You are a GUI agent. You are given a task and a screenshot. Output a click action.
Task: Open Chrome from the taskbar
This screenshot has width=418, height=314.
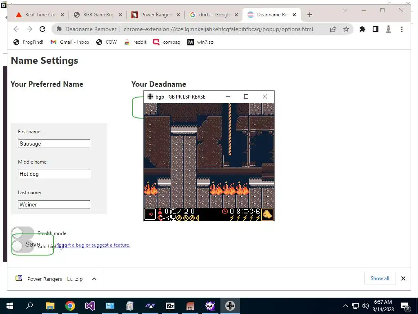coord(70,306)
